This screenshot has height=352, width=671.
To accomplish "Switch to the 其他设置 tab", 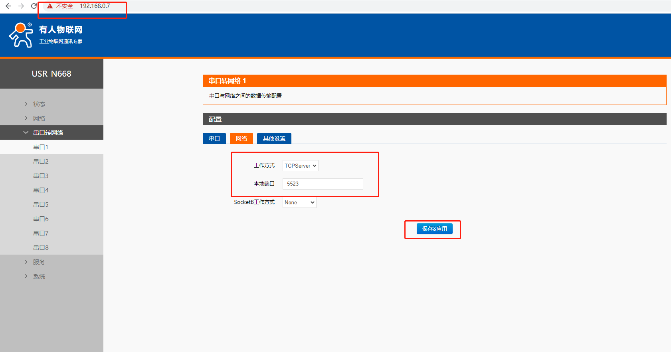I will click(274, 138).
